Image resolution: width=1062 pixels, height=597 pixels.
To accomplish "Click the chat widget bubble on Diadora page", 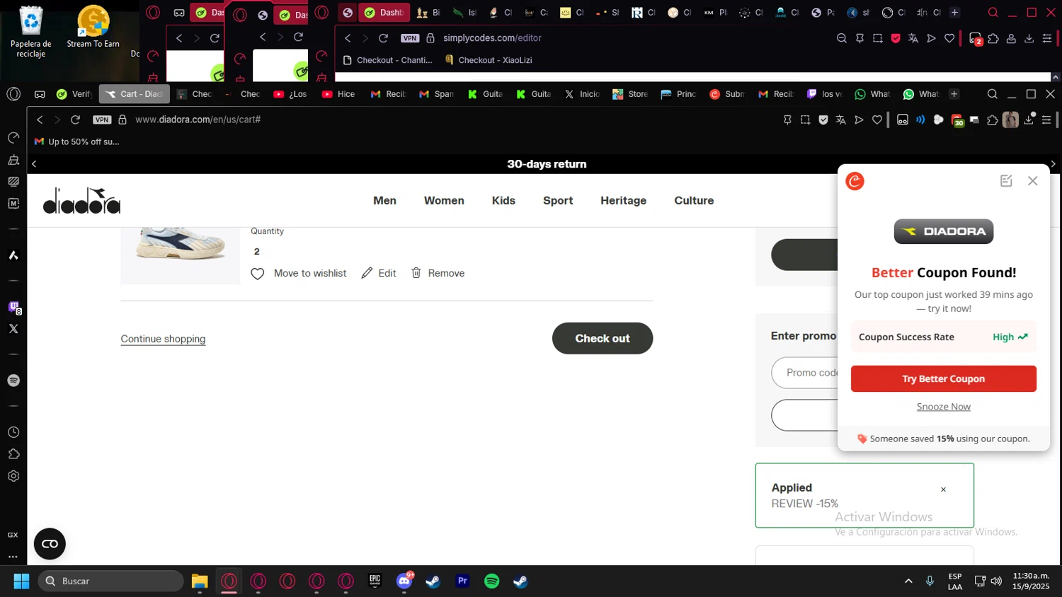I will pyautogui.click(x=50, y=544).
